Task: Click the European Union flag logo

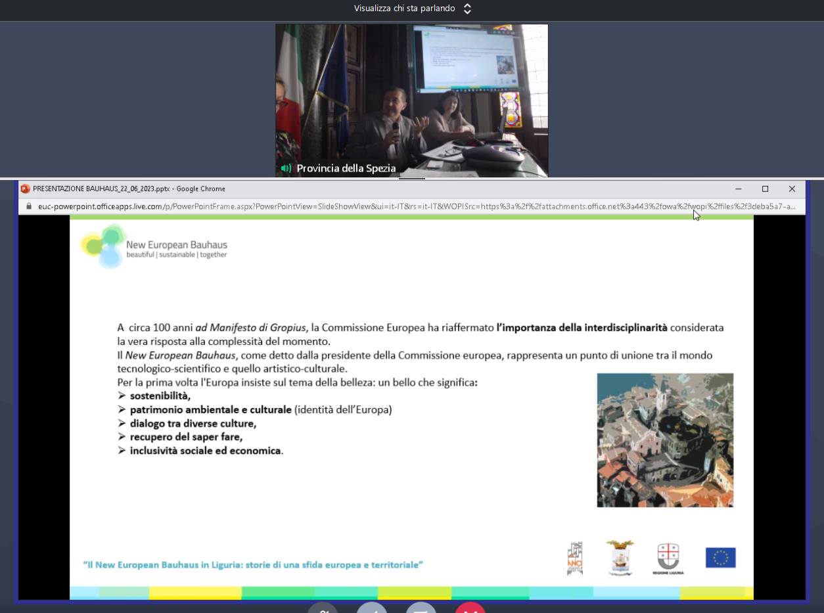Action: coord(721,557)
